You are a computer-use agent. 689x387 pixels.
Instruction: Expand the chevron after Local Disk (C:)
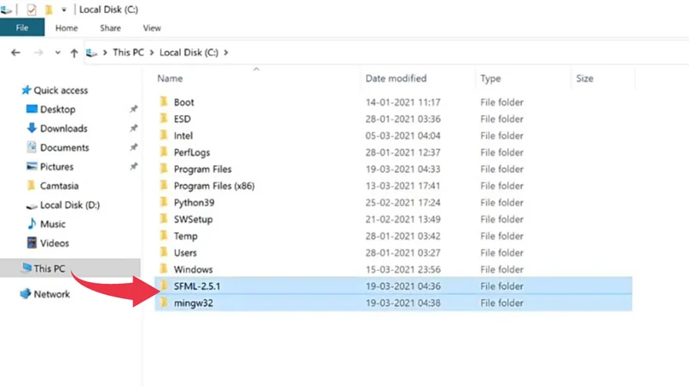pyautogui.click(x=227, y=52)
